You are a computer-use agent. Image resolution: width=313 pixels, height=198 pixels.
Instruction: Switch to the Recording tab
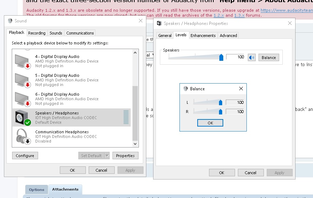(37, 33)
